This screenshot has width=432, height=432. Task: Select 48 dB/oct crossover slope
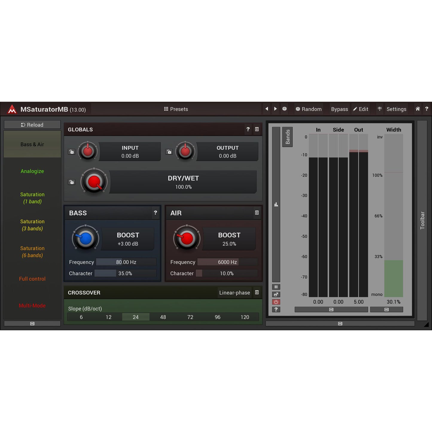coord(163,317)
